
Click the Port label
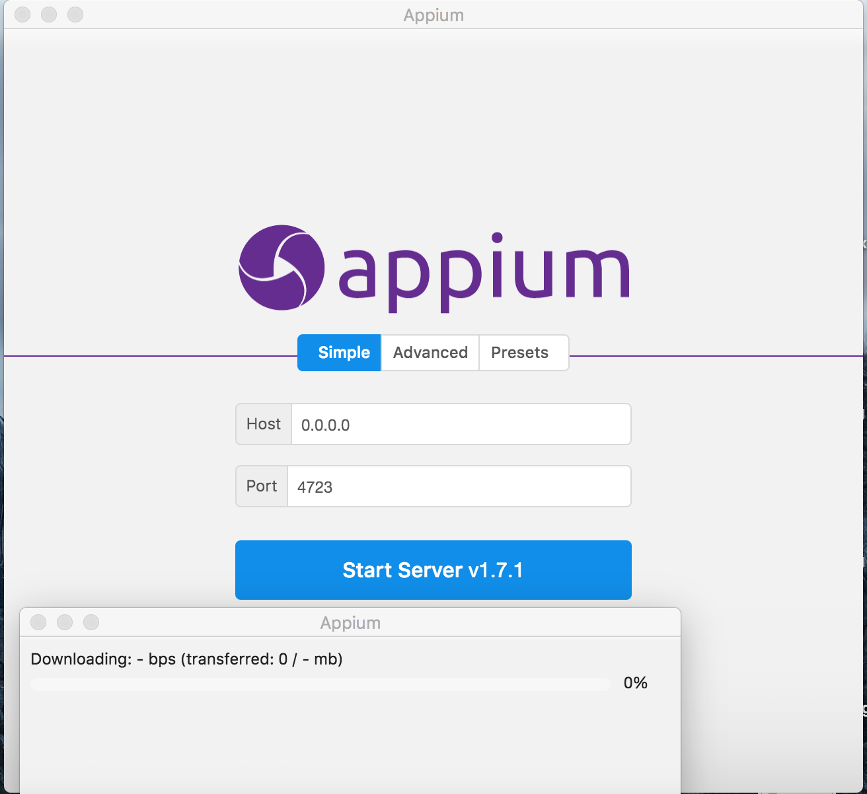[262, 486]
